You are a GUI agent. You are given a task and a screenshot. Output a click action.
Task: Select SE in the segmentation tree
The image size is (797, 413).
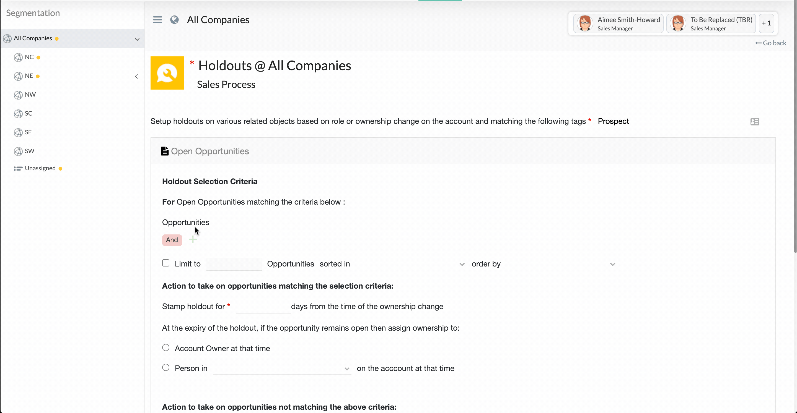28,132
